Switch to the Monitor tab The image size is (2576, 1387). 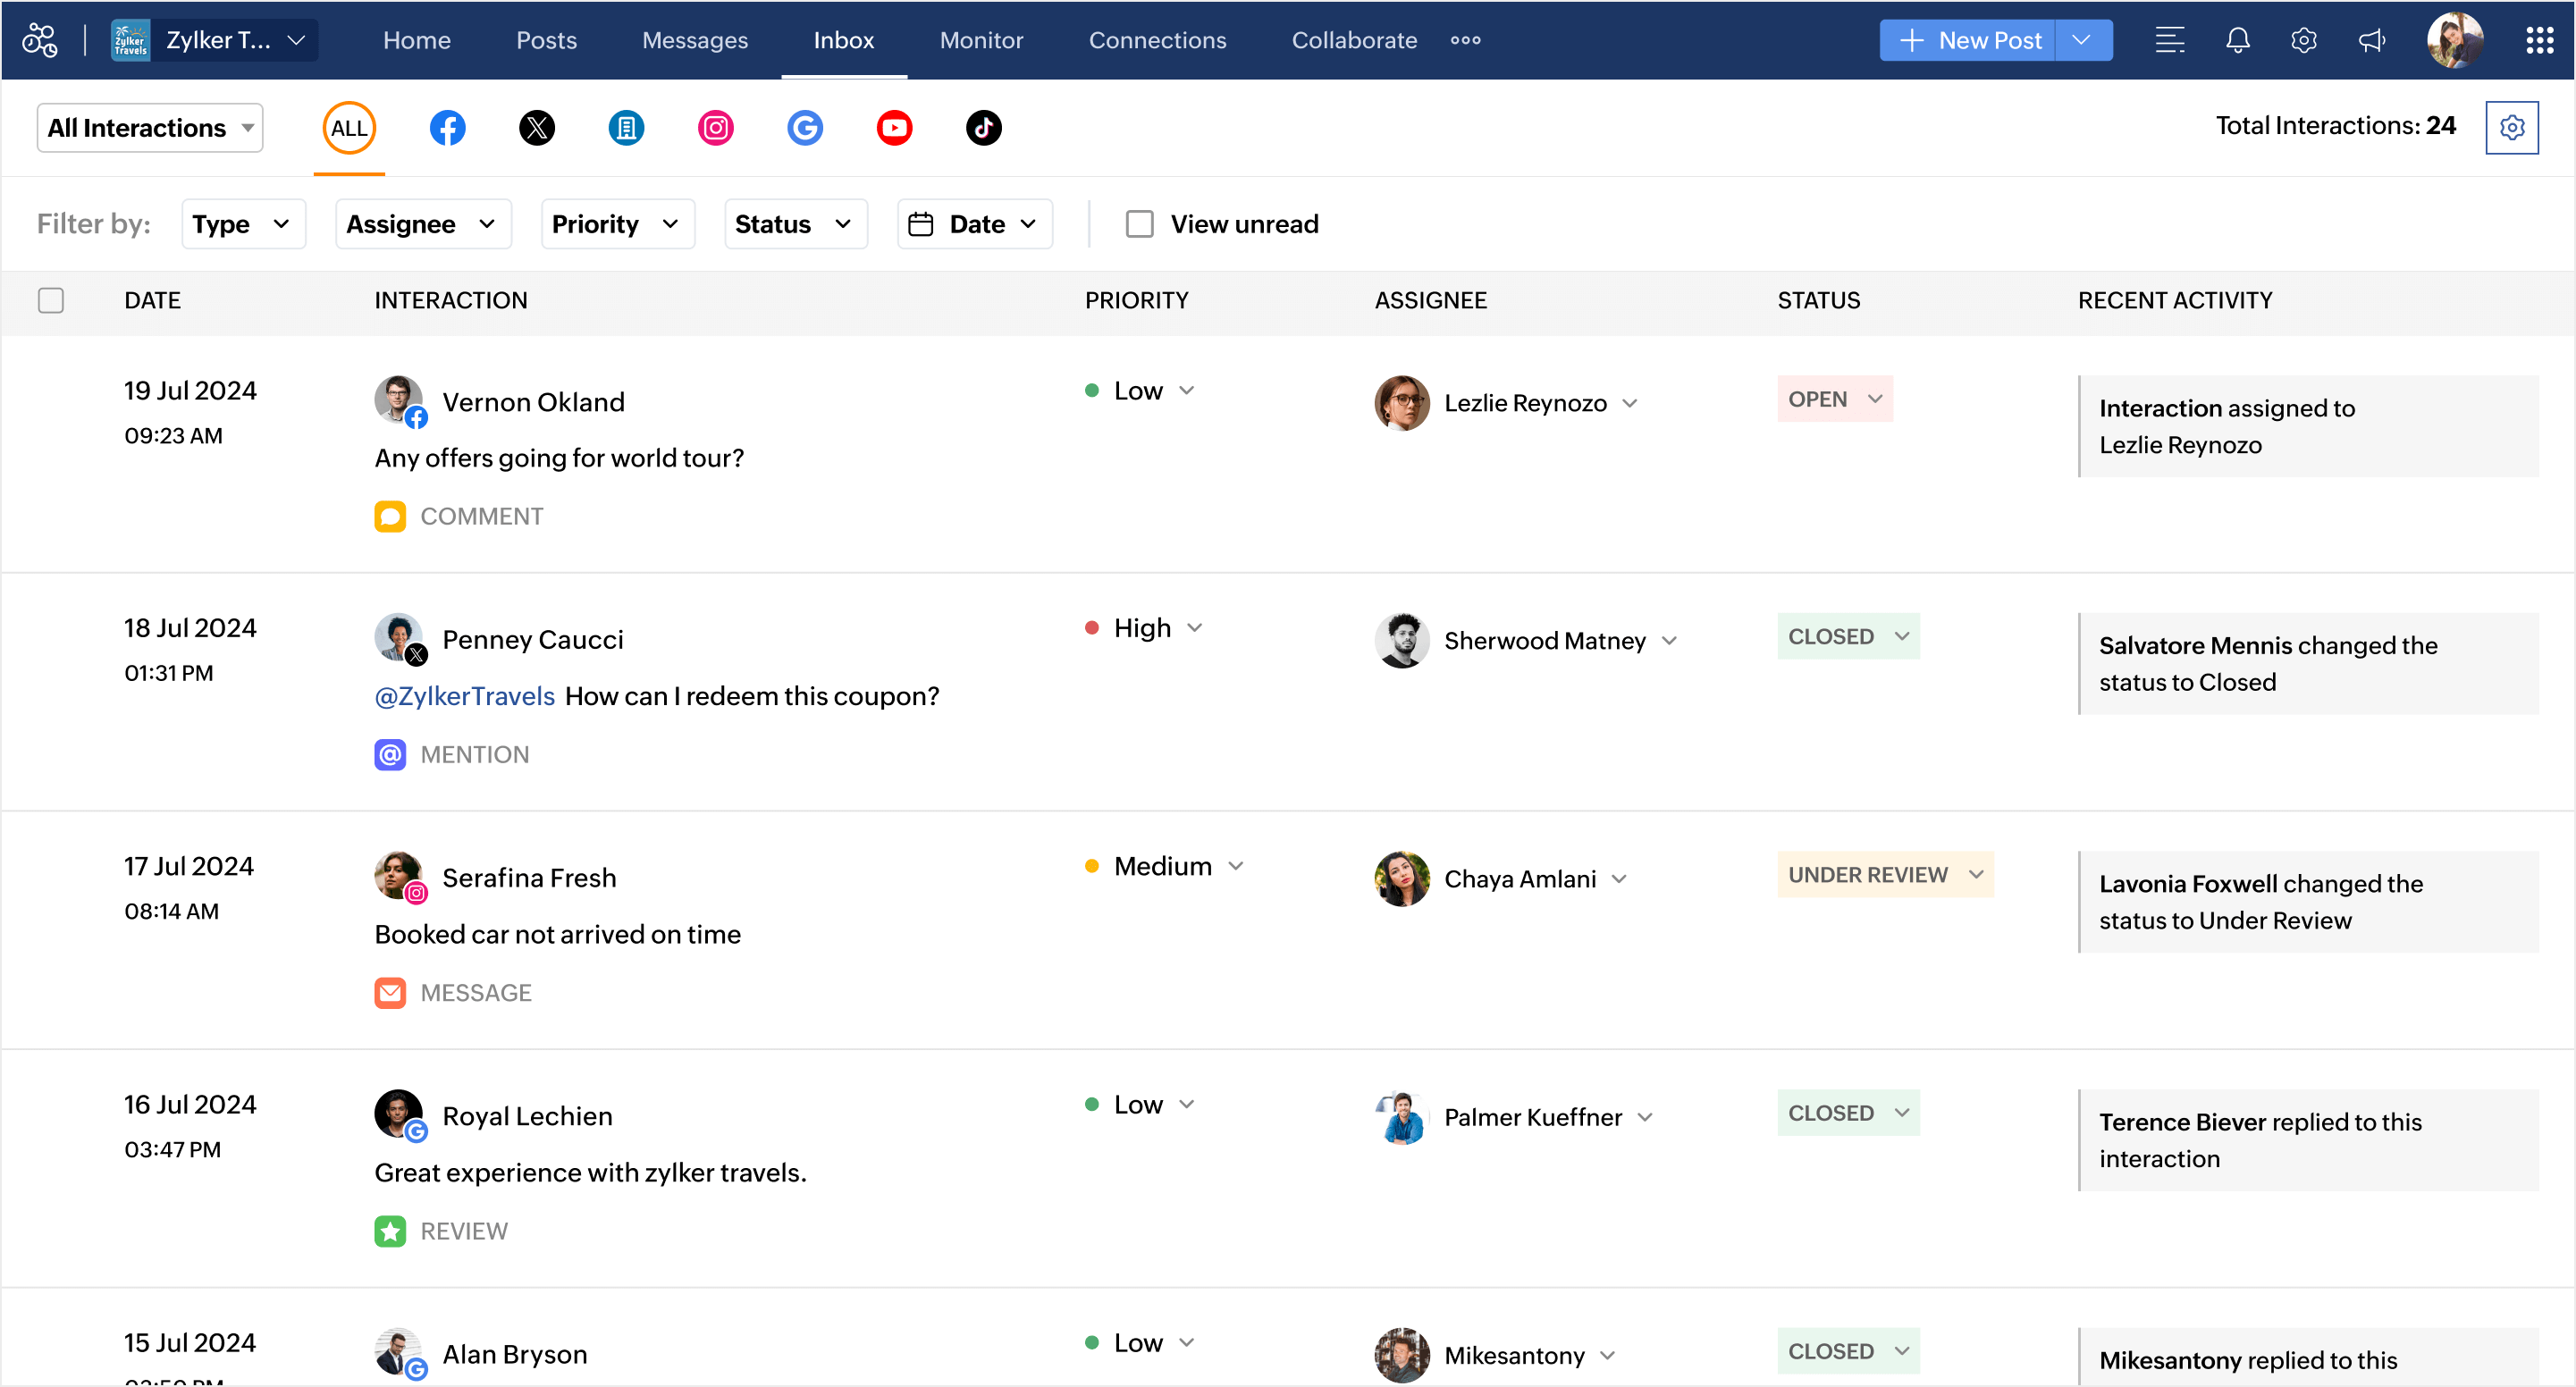981,40
